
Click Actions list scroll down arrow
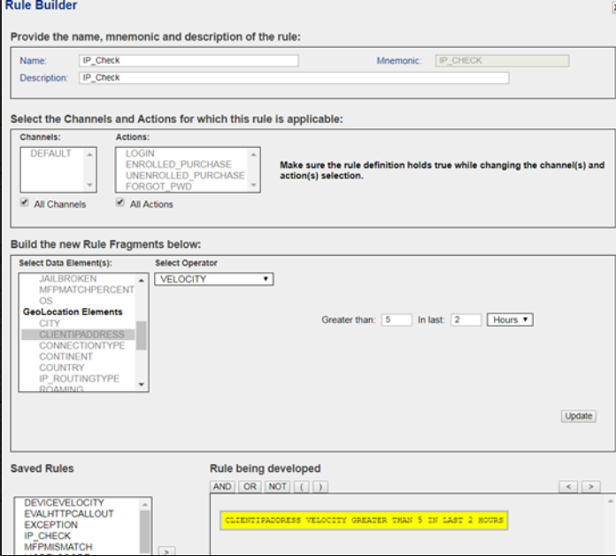coord(253,185)
